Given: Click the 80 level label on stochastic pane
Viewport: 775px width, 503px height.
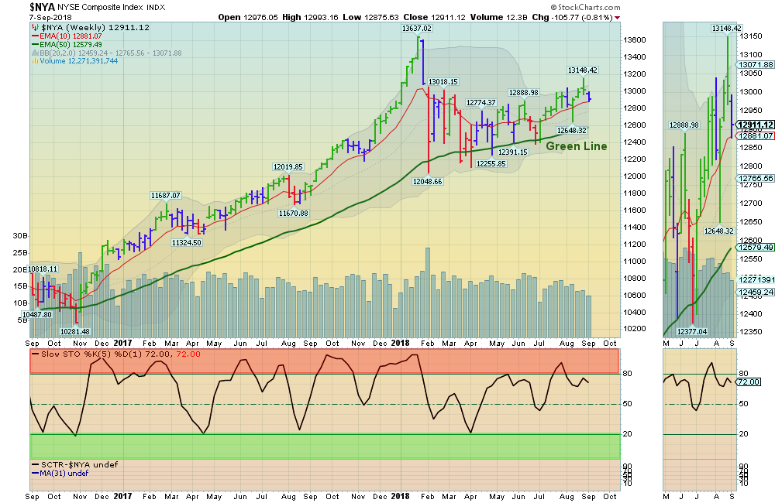Looking at the screenshot, I should click(627, 374).
